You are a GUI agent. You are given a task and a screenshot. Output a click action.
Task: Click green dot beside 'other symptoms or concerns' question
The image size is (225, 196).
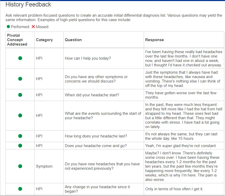tap(20, 79)
